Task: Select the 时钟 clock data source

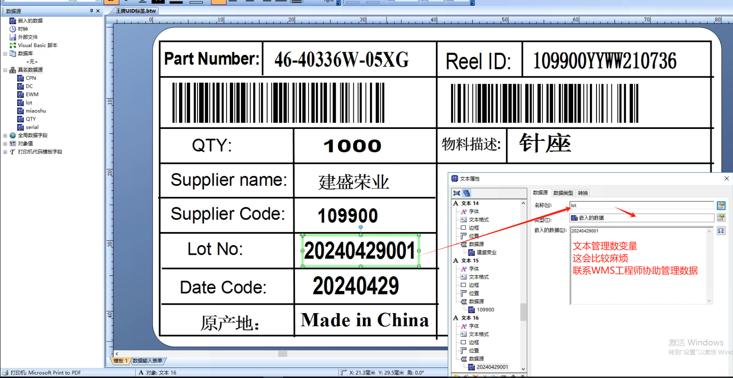Action: [x=23, y=29]
